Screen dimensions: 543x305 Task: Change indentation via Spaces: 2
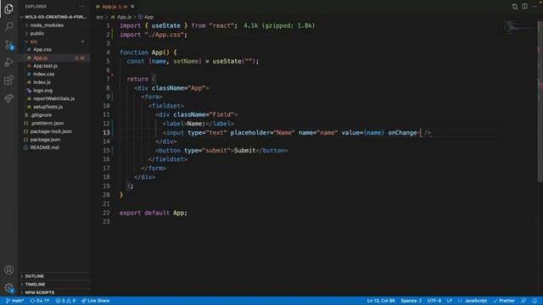pyautogui.click(x=411, y=301)
